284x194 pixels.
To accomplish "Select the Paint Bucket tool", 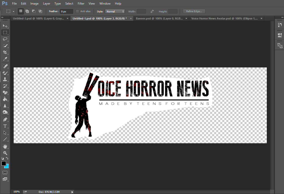I will pyautogui.click(x=5, y=99).
